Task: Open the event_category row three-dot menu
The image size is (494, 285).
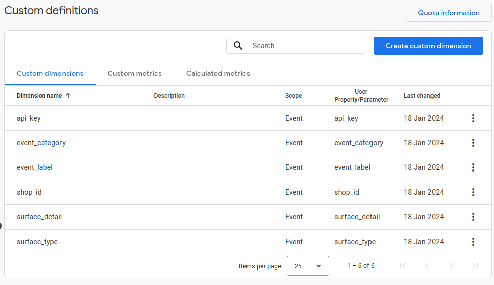Action: click(x=473, y=143)
